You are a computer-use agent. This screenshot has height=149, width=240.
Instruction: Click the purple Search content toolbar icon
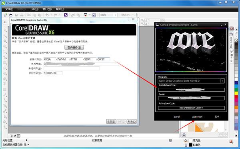tap(66, 15)
